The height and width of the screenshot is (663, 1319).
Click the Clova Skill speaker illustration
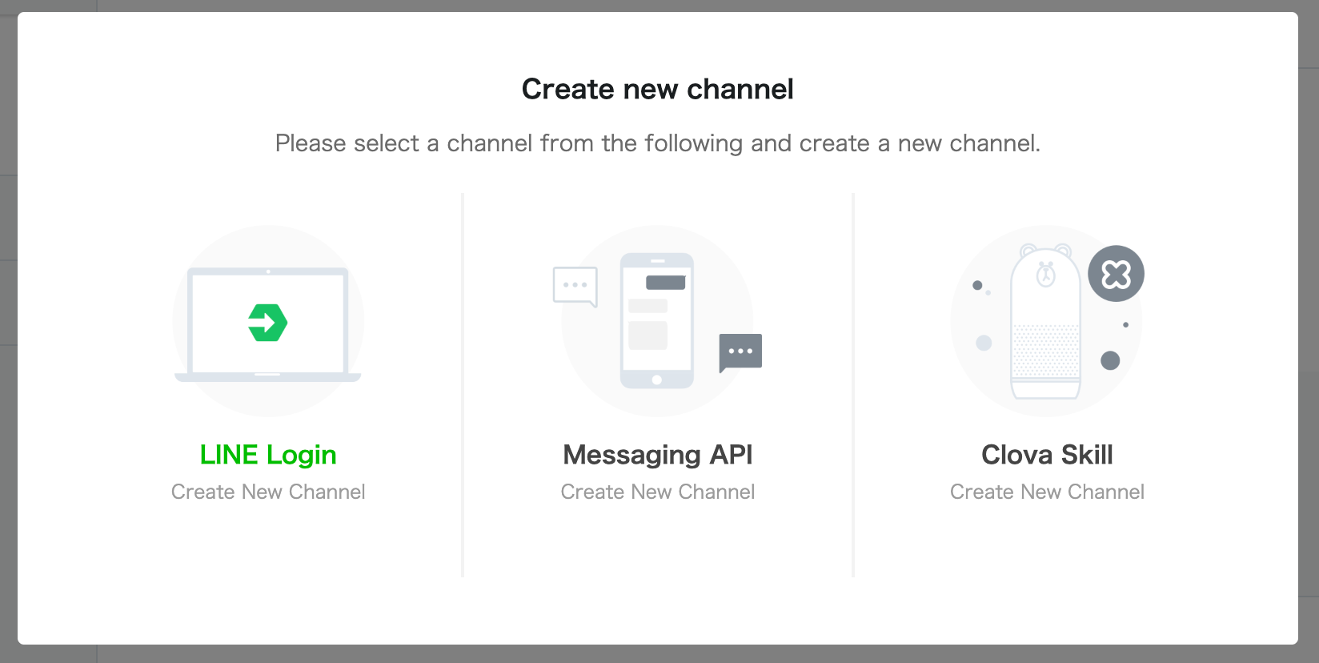click(1045, 322)
